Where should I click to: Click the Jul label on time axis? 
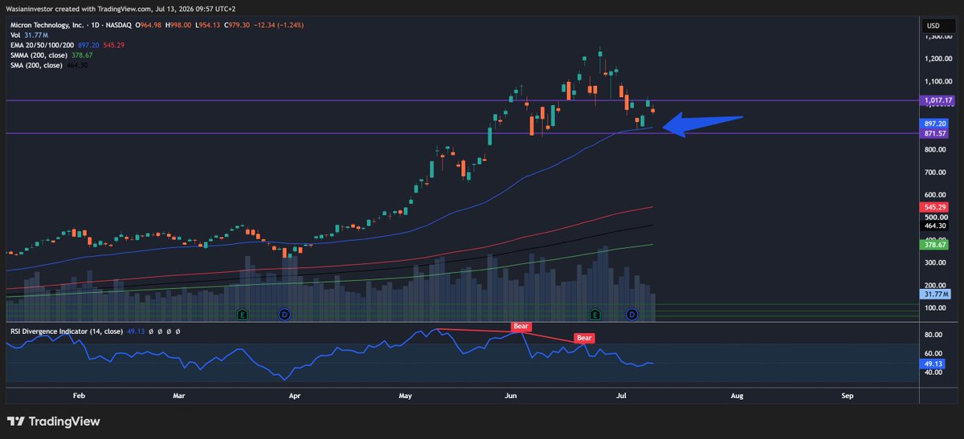coord(622,396)
